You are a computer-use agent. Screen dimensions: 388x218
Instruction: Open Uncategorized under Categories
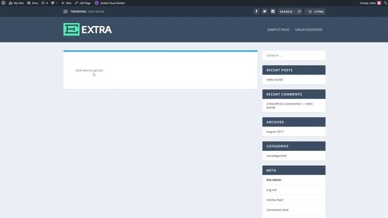point(276,156)
